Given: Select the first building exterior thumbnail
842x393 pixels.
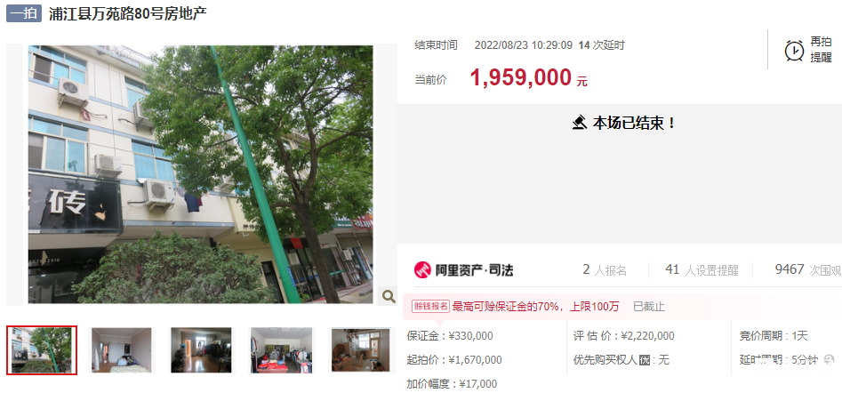Looking at the screenshot, I should (x=42, y=350).
